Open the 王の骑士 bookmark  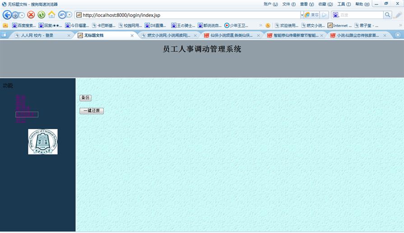[183, 25]
